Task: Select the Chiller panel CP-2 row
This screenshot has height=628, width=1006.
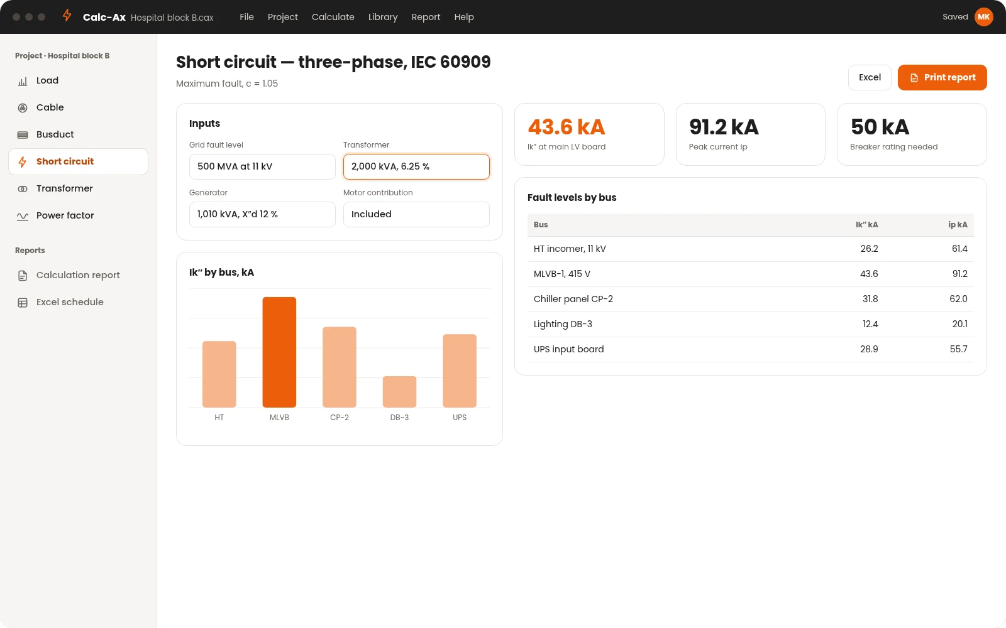Action: pyautogui.click(x=751, y=299)
